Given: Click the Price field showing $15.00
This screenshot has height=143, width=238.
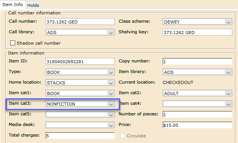Looking at the screenshot, I should (x=197, y=125).
